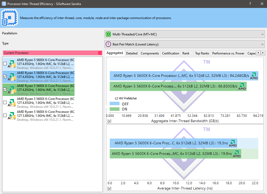Uncheck the green-highlighted Ryzen 5600X checkbox
Viewport: 267px width, 194px height.
pos(5,90)
